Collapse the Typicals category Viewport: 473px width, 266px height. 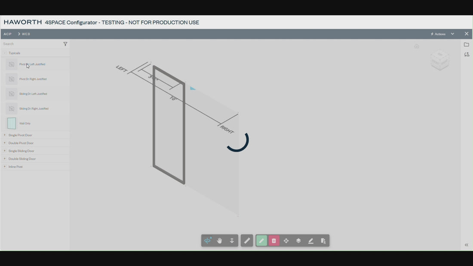coord(5,53)
